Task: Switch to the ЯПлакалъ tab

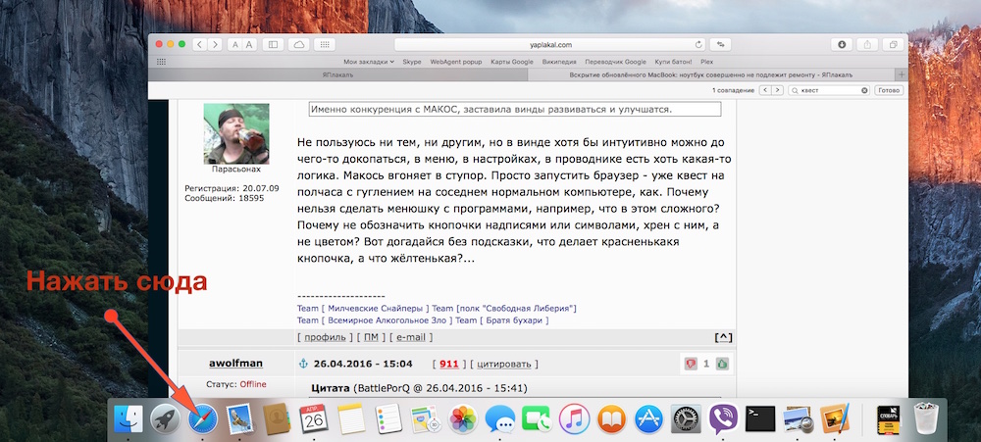Action: [337, 74]
